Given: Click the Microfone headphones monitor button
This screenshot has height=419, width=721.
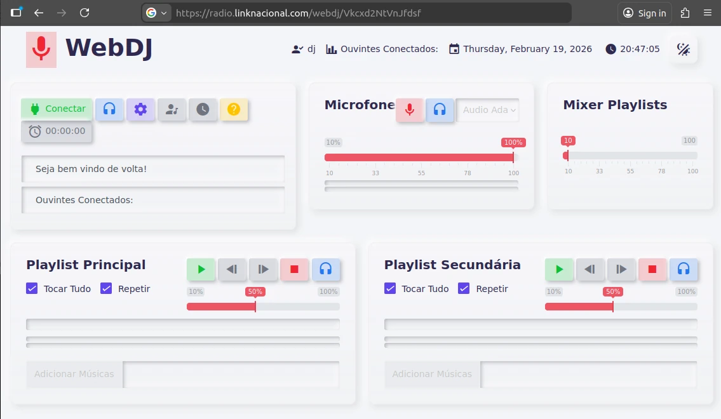Looking at the screenshot, I should (x=440, y=110).
